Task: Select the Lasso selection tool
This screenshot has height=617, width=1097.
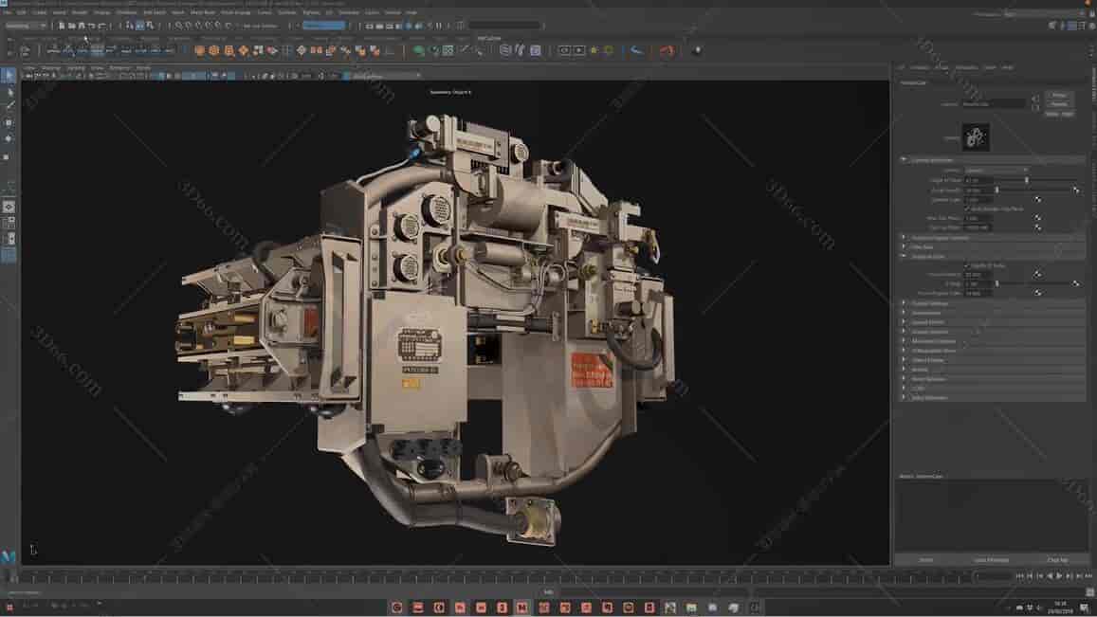Action: tap(9, 92)
